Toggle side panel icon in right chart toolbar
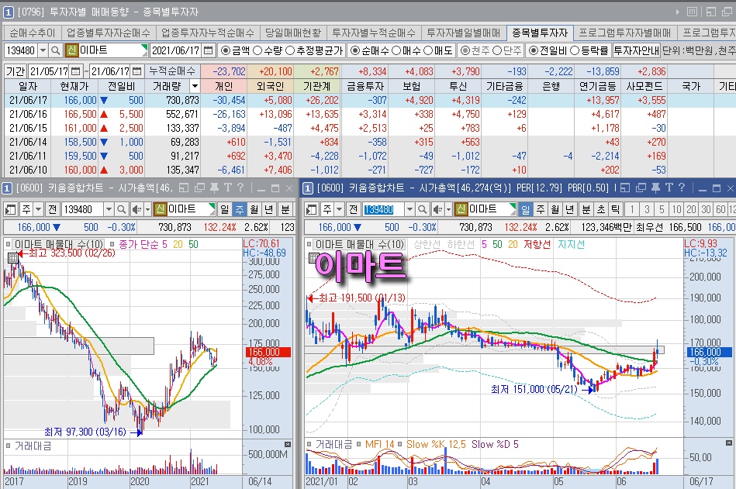This screenshot has width=736, height=489. tap(311, 209)
